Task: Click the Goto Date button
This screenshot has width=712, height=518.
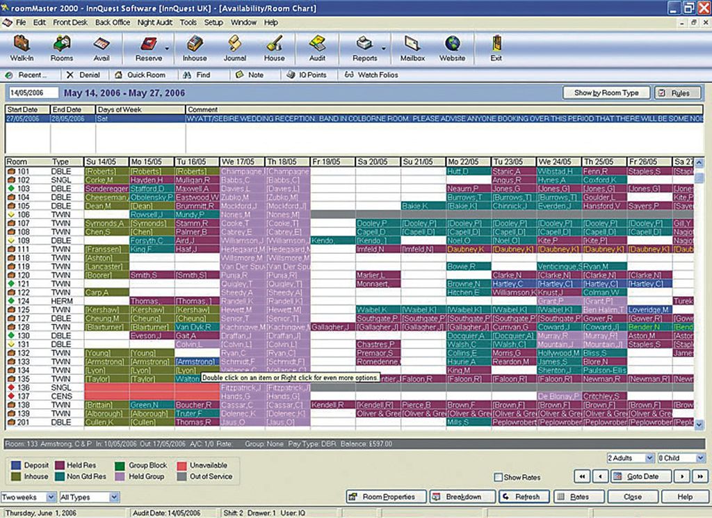Action: pos(640,476)
